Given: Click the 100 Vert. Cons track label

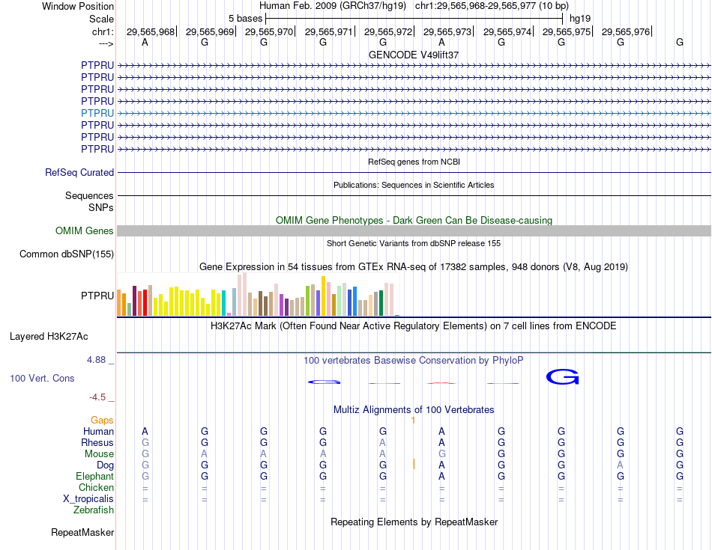Looking at the screenshot, I should click(x=42, y=378).
